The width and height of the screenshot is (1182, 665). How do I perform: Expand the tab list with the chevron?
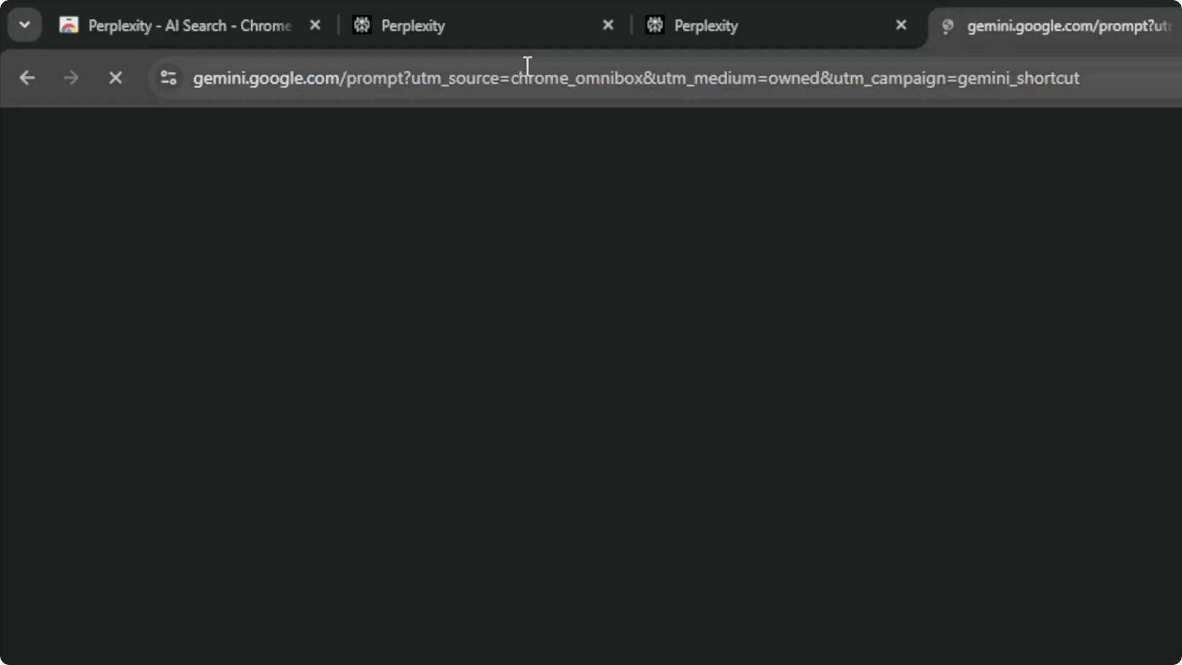(x=24, y=24)
